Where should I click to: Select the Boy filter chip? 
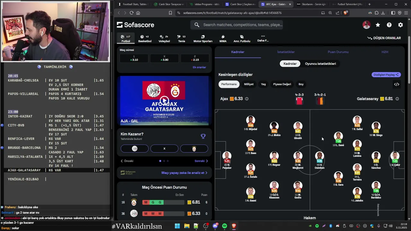click(301, 84)
